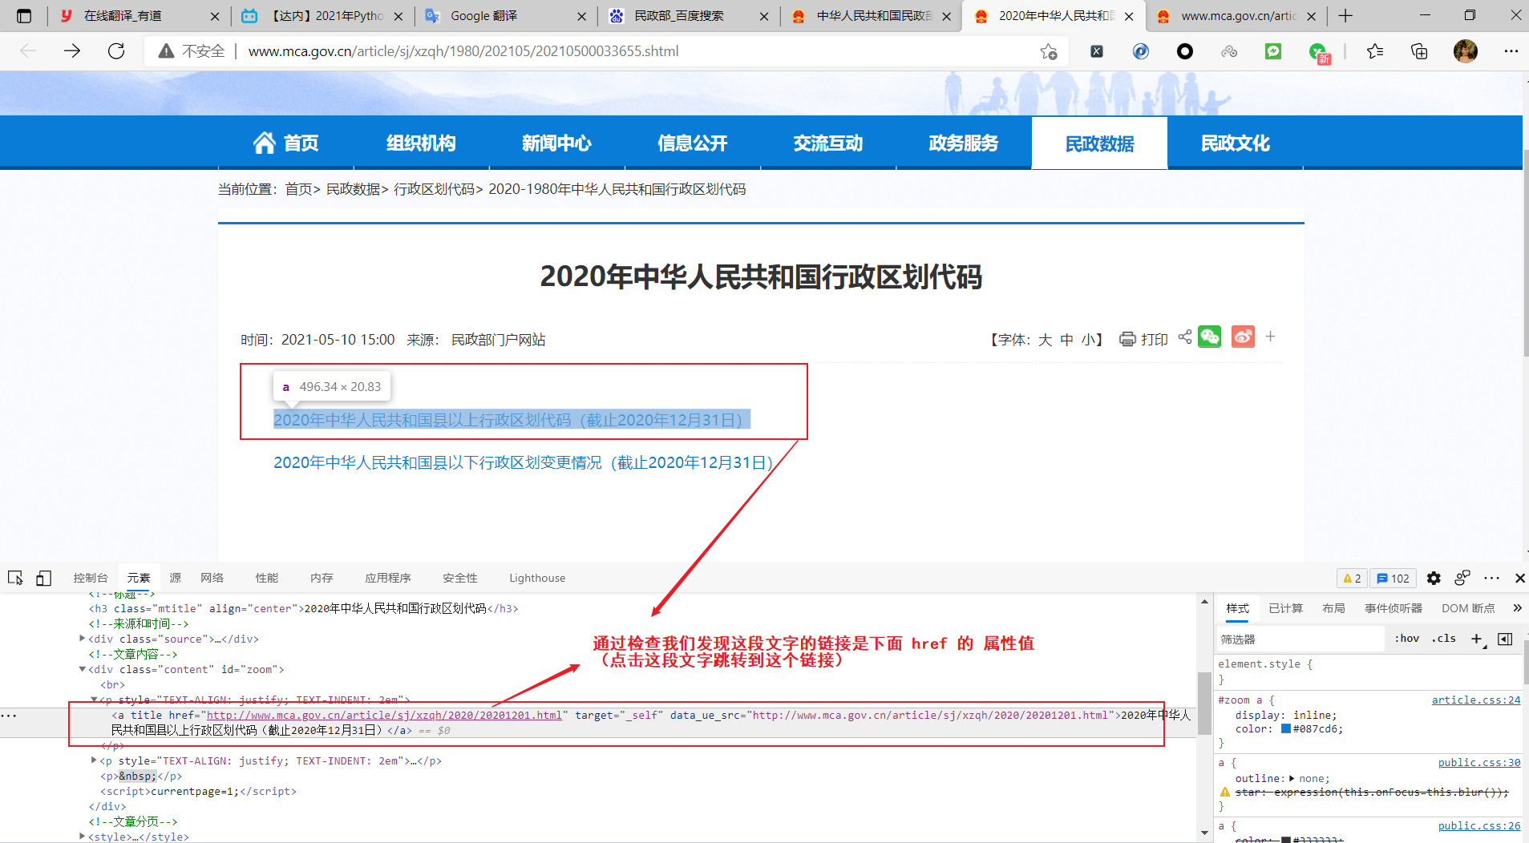Open the Lighthouse tab
Screen dimensions: 1529x843
point(537,578)
